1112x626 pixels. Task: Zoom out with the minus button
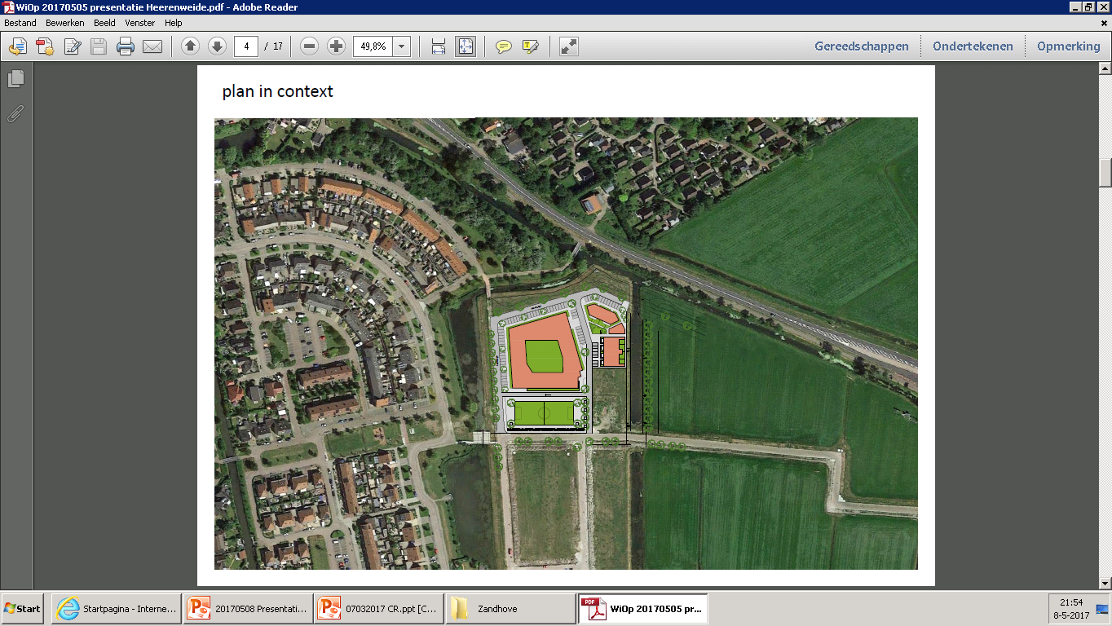(x=309, y=46)
